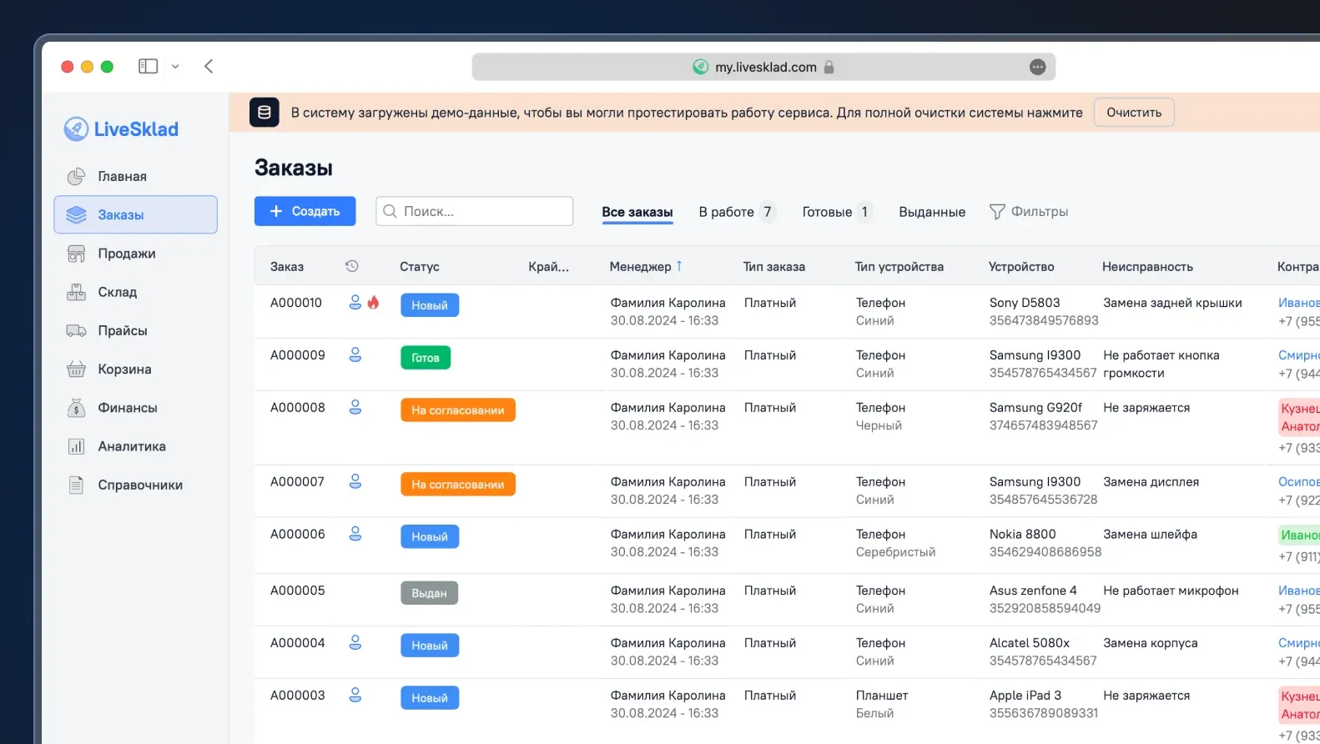
Task: Click the Готов status badge of A000009
Action: [x=426, y=358]
